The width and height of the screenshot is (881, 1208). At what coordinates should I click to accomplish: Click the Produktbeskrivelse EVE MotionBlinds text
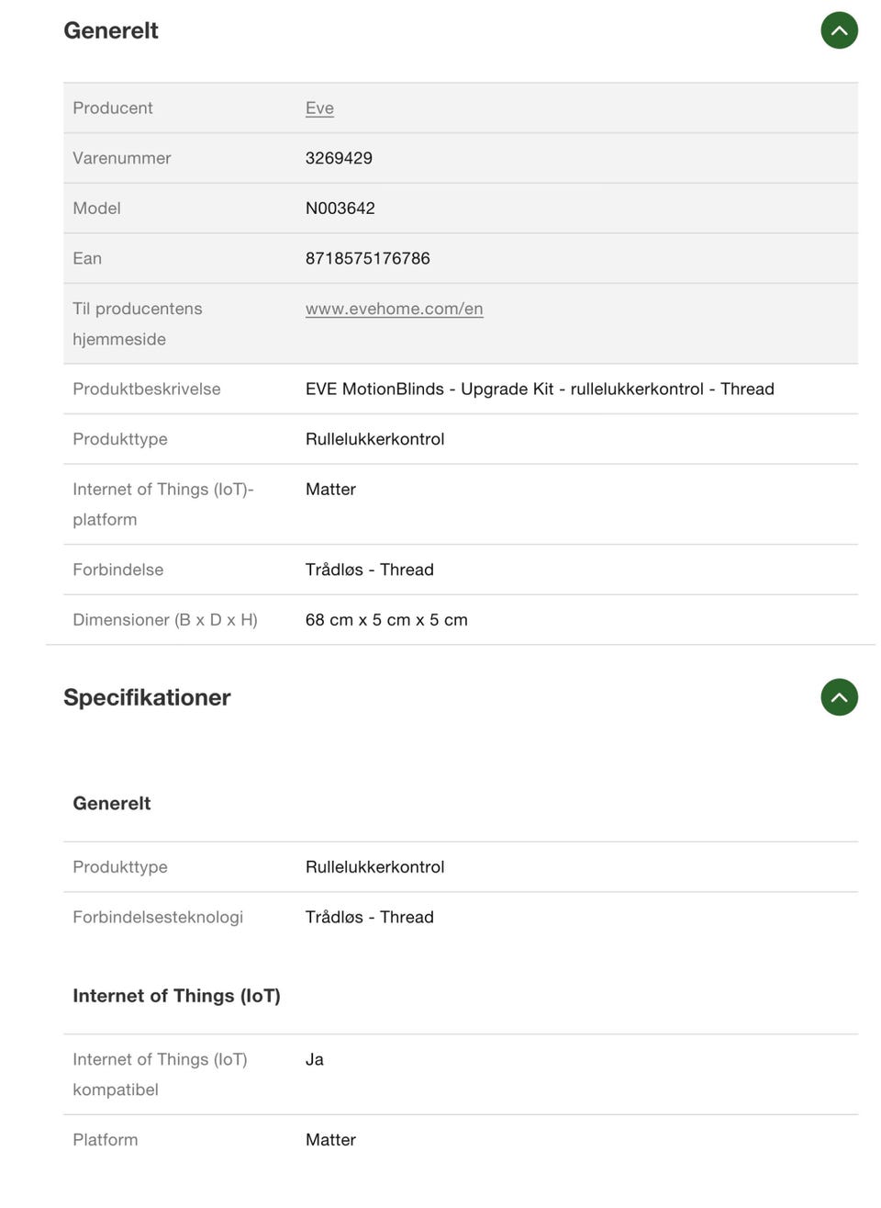[x=540, y=389]
